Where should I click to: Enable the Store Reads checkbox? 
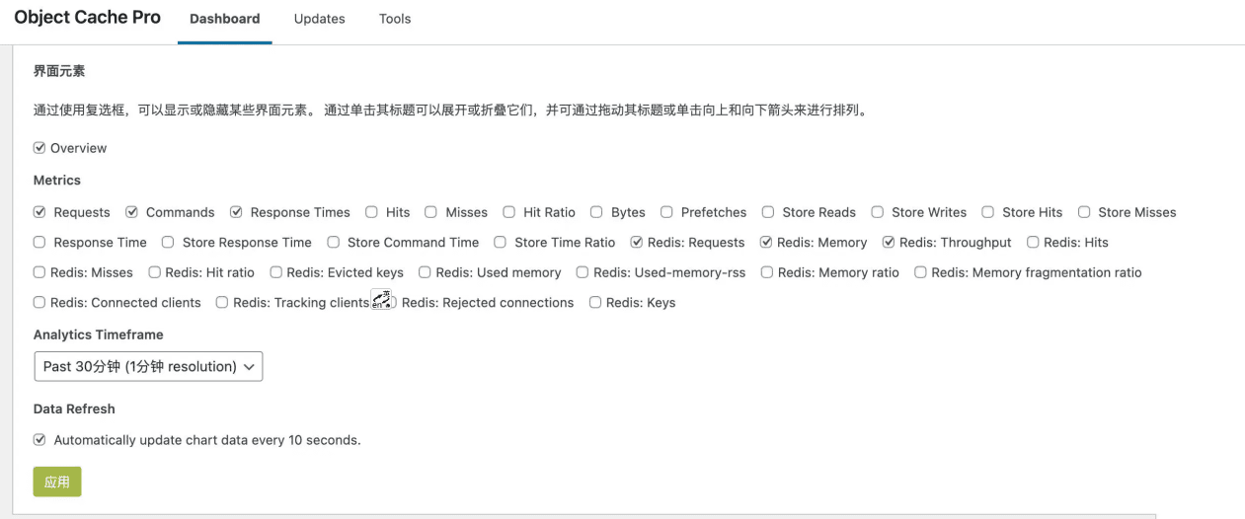768,212
